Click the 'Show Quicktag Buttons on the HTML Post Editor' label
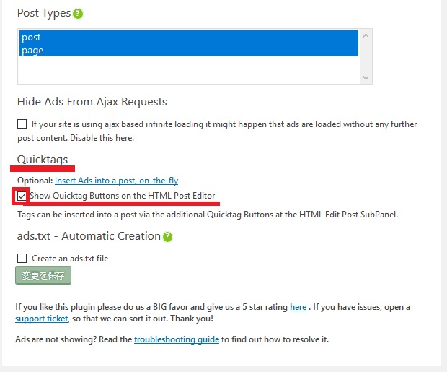 [x=123, y=196]
